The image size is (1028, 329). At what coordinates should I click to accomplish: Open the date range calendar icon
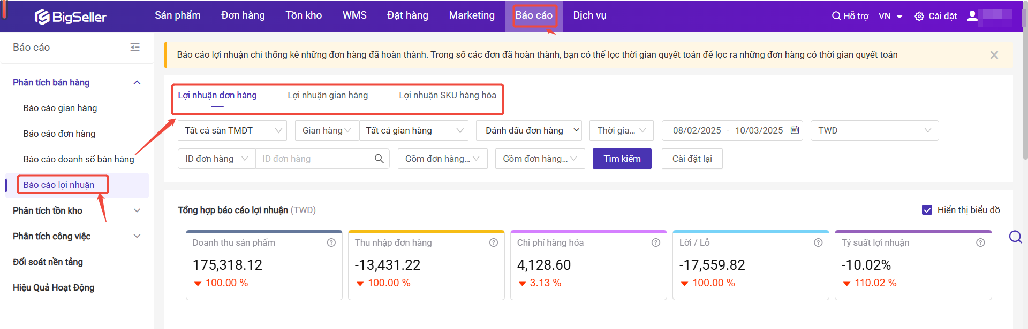point(795,130)
